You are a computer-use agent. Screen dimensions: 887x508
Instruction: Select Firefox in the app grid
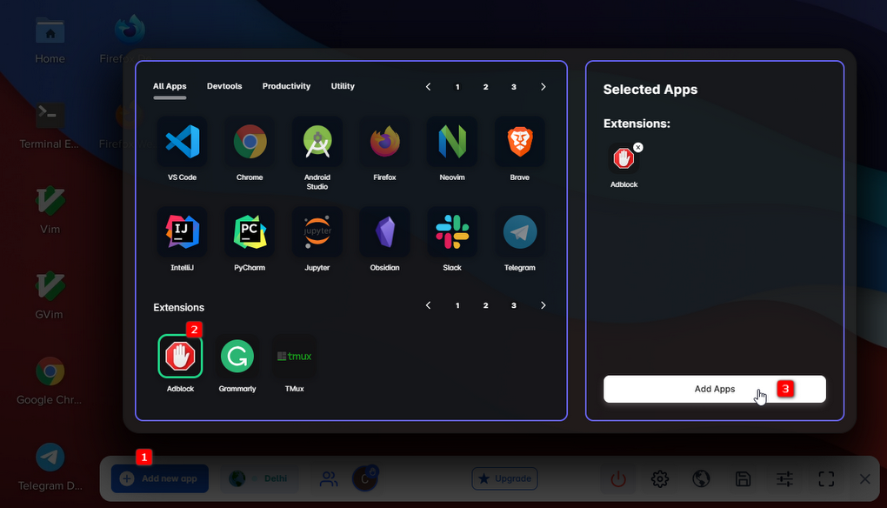pyautogui.click(x=384, y=142)
